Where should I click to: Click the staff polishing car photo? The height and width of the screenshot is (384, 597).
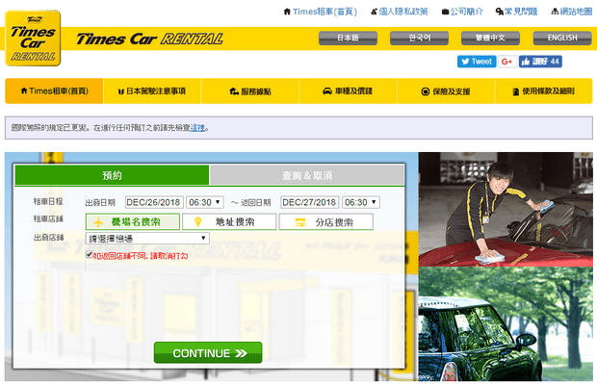506,209
